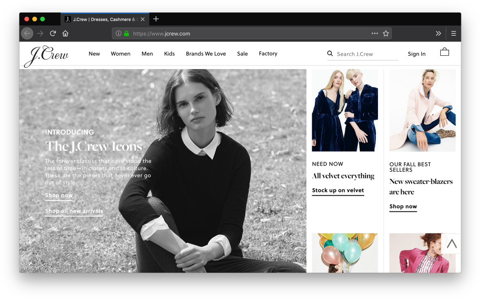This screenshot has width=480, height=299.
Task: Click Stock up on velvet link
Action: [x=338, y=191]
